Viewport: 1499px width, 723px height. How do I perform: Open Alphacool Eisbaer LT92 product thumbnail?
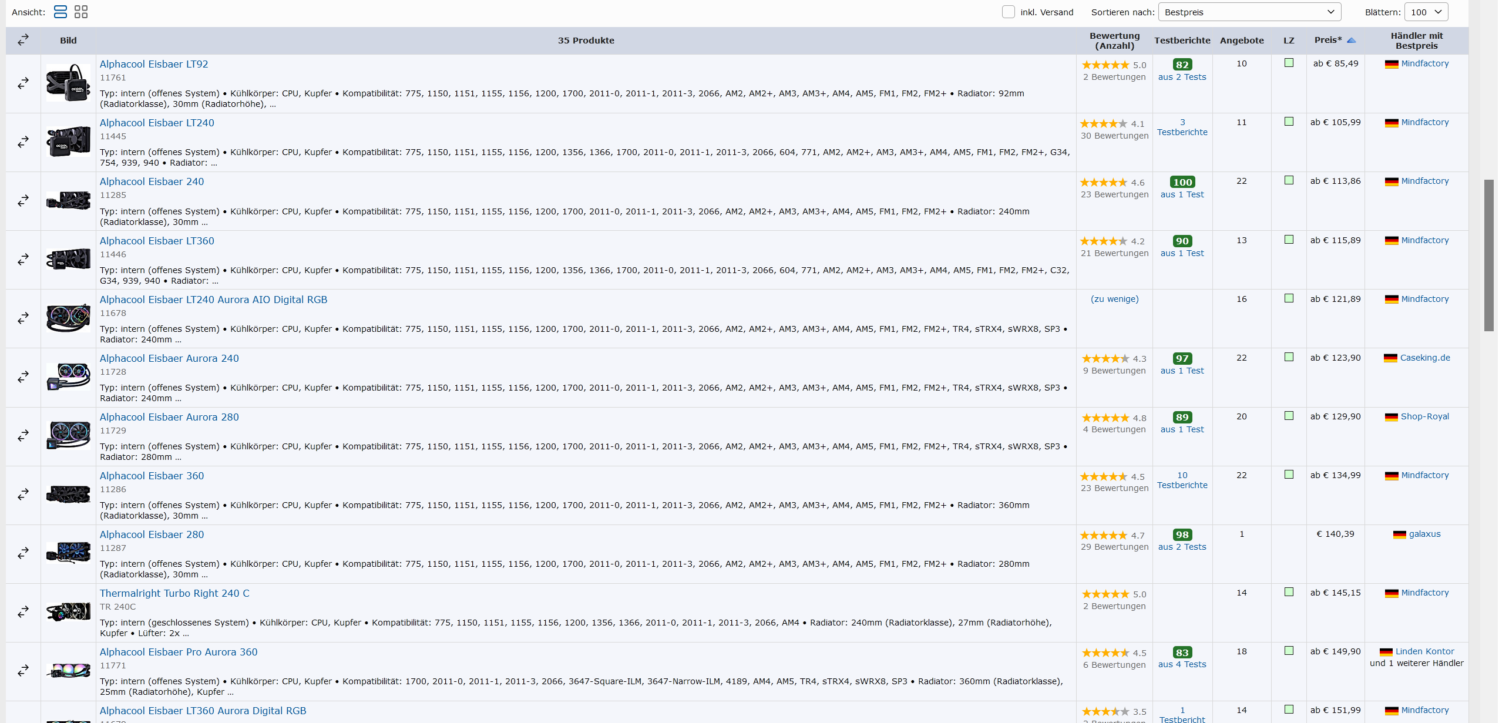click(68, 83)
